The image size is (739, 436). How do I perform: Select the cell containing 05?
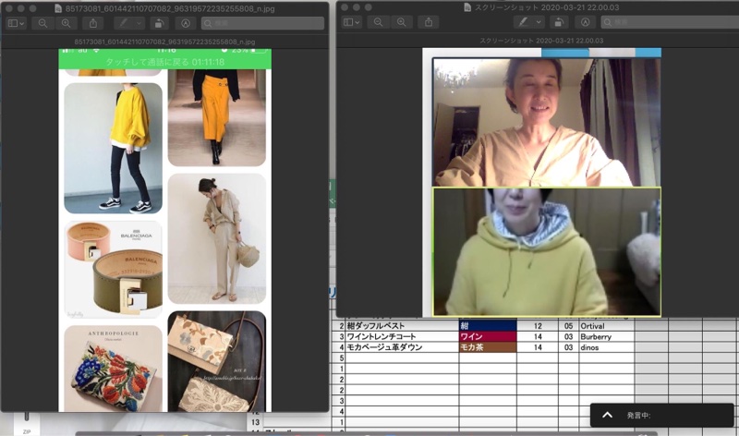[x=569, y=326]
